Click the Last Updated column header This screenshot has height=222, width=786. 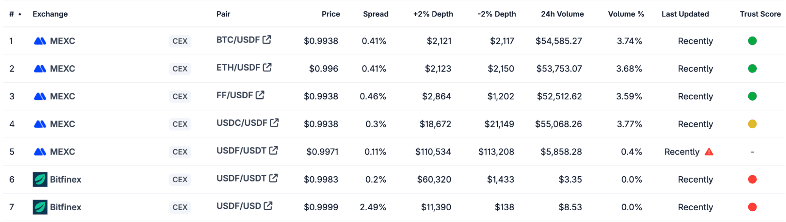pos(685,14)
